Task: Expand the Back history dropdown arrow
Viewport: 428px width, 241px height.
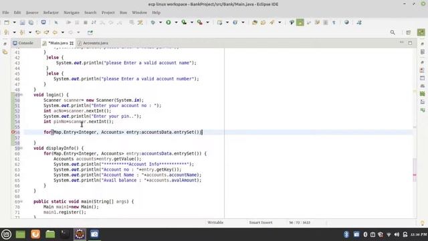Action: click(62, 33)
